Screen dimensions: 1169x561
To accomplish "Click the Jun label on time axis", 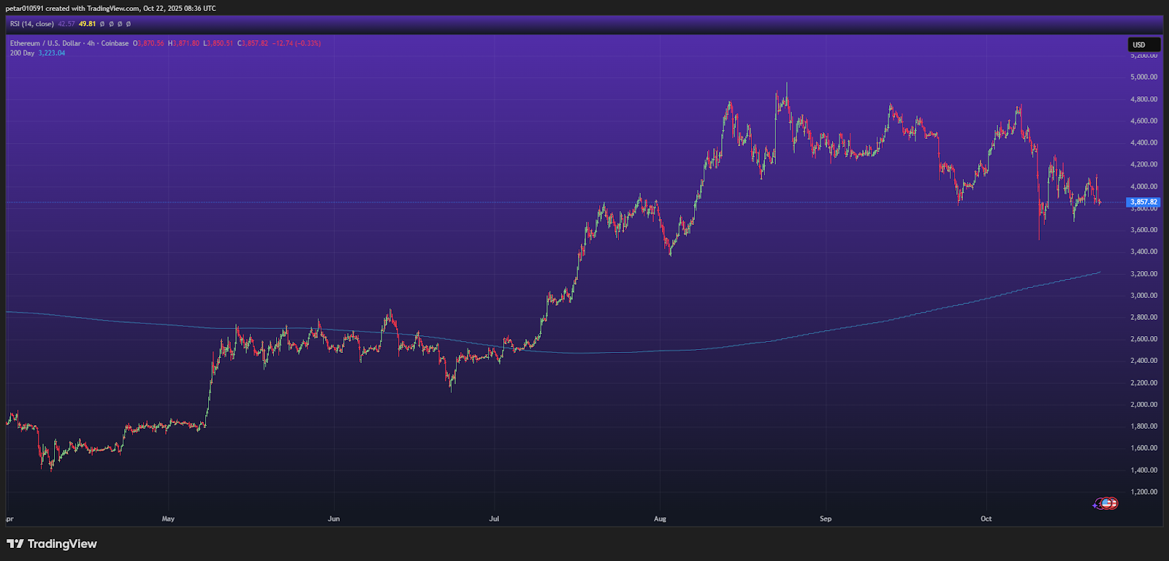I will tap(334, 519).
